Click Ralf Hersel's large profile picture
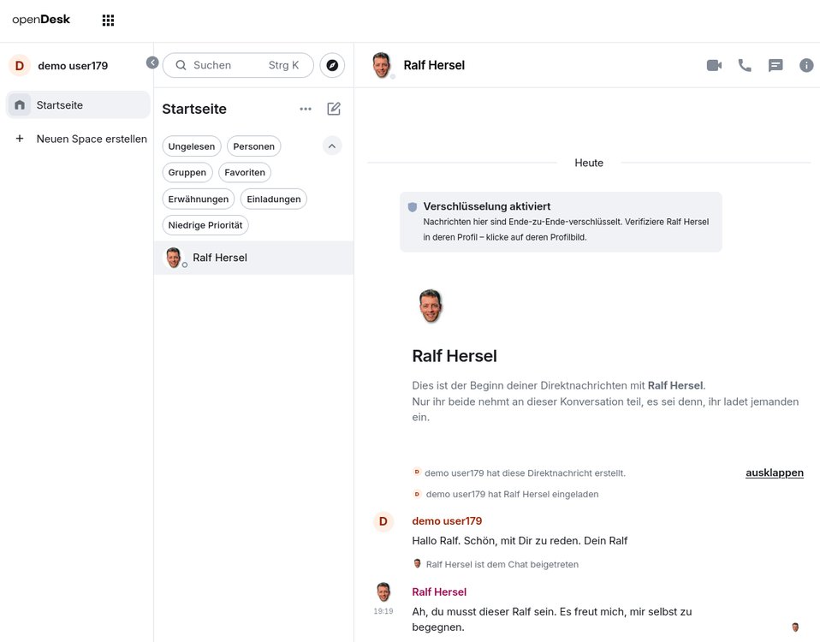 click(x=431, y=306)
